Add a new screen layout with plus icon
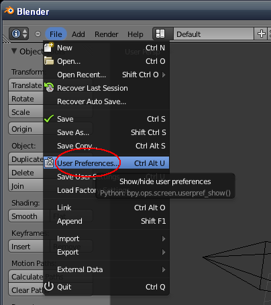271x305 pixels. tap(261, 34)
